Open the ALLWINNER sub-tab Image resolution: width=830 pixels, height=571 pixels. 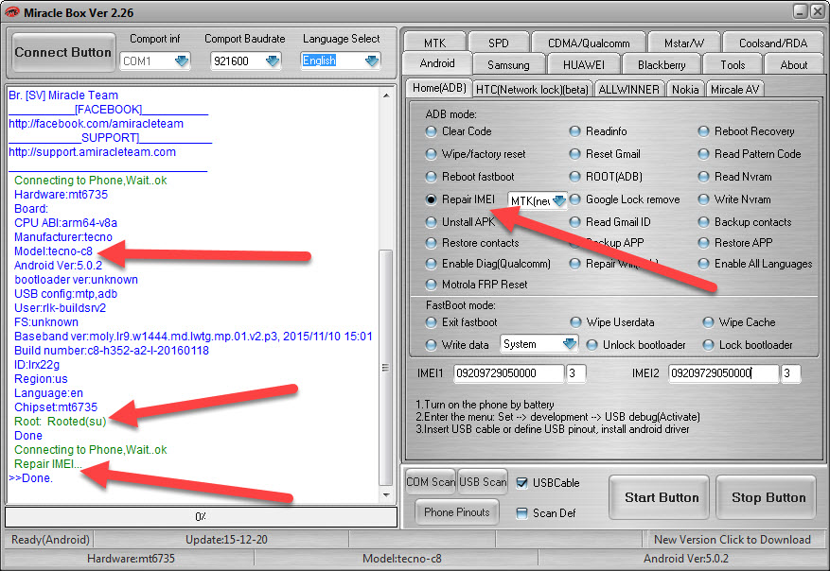click(628, 90)
